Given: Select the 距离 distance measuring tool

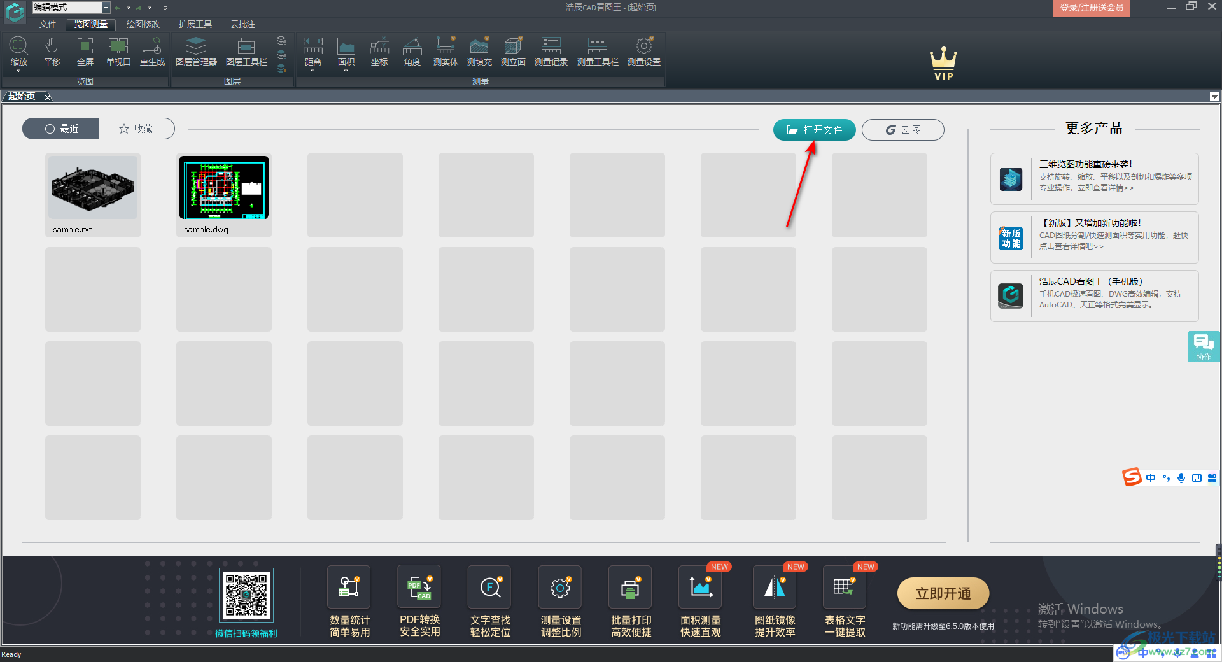Looking at the screenshot, I should coord(313,51).
